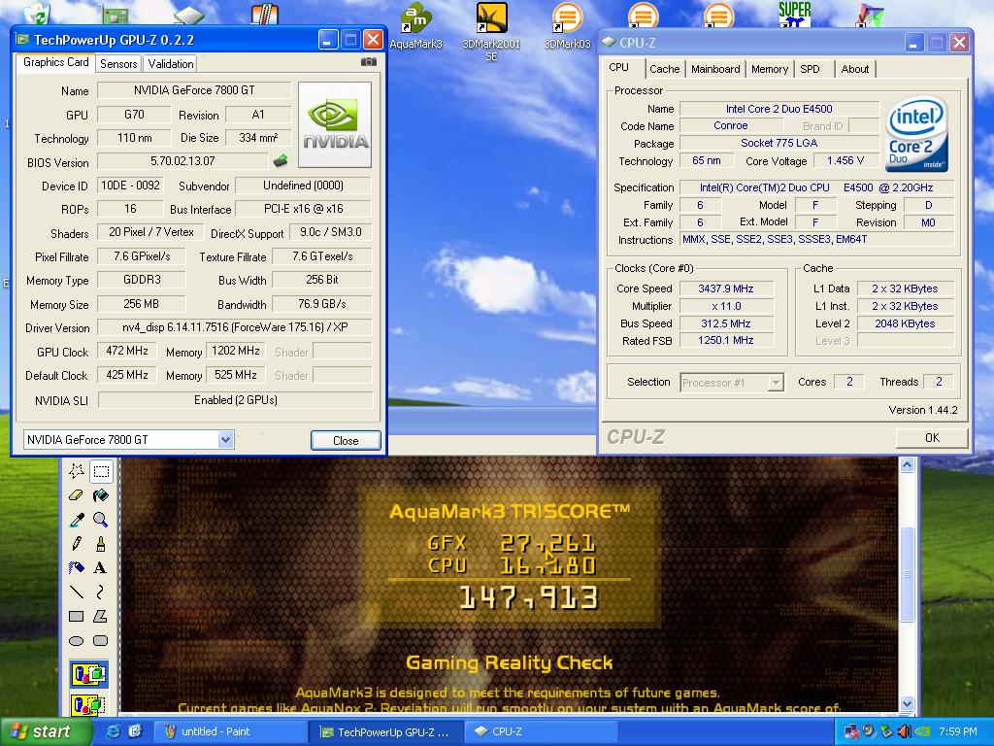
Task: Click the GPU-Z Name field NVIDIA GeForce 7800 GT
Action: [x=194, y=90]
